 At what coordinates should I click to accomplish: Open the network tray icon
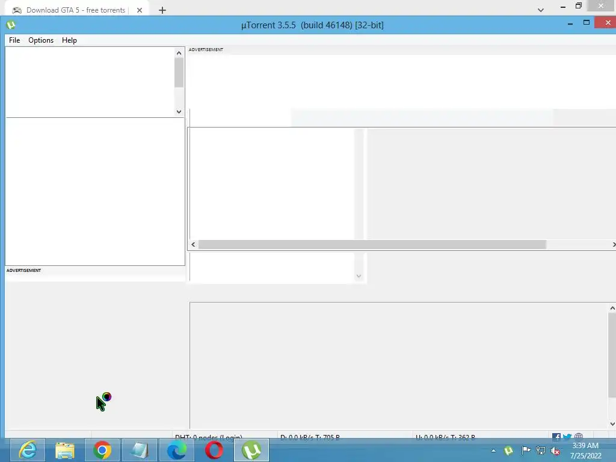(x=541, y=451)
